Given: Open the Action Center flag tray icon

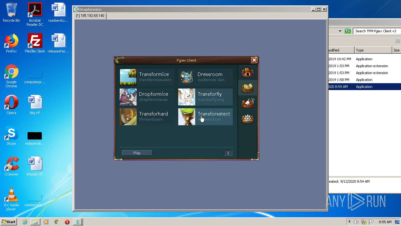Looking at the screenshot, I should pyautogui.click(x=371, y=222).
